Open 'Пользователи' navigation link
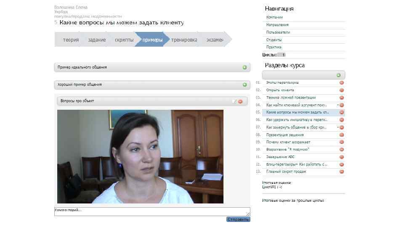Image resolution: width=404 pixels, height=227 pixels. click(278, 32)
